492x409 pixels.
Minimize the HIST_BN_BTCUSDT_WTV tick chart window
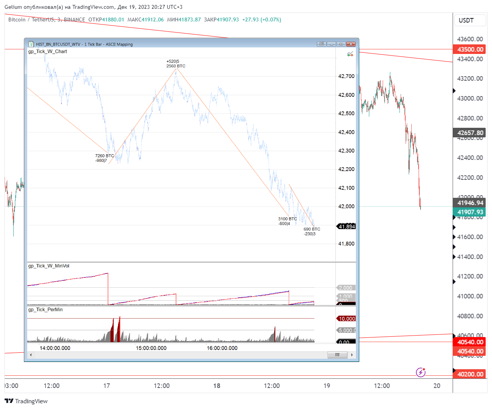(331, 44)
